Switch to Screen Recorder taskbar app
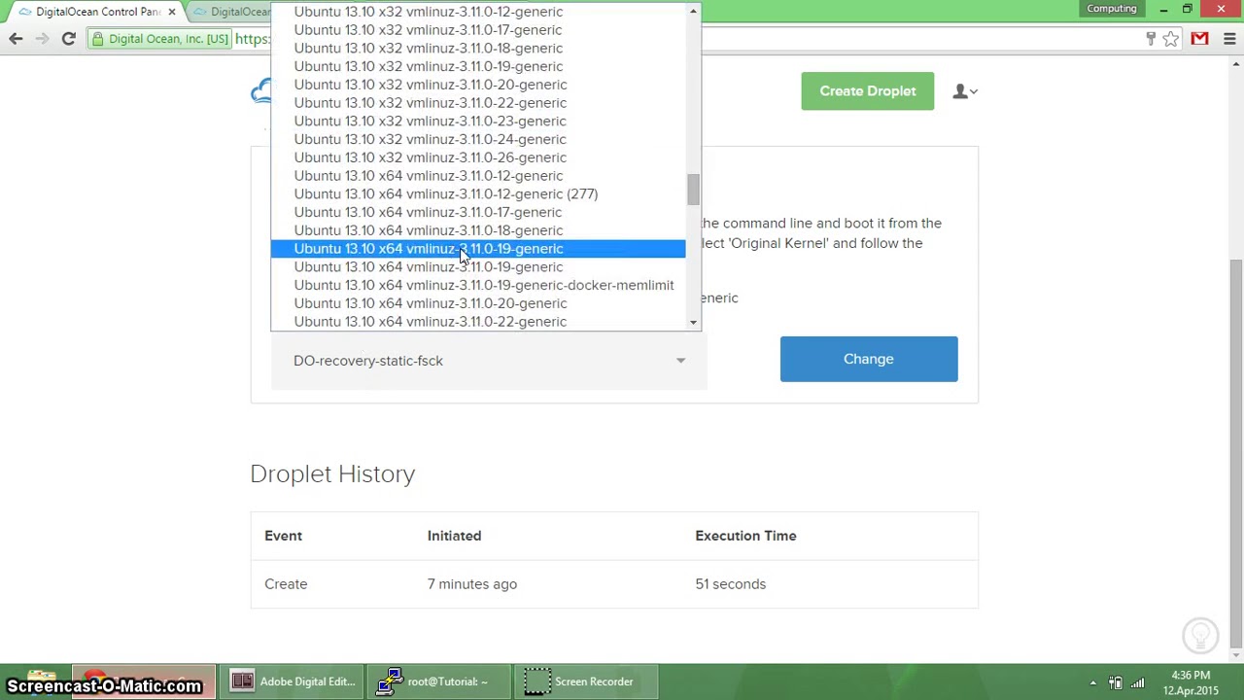This screenshot has width=1244, height=700. tap(581, 682)
